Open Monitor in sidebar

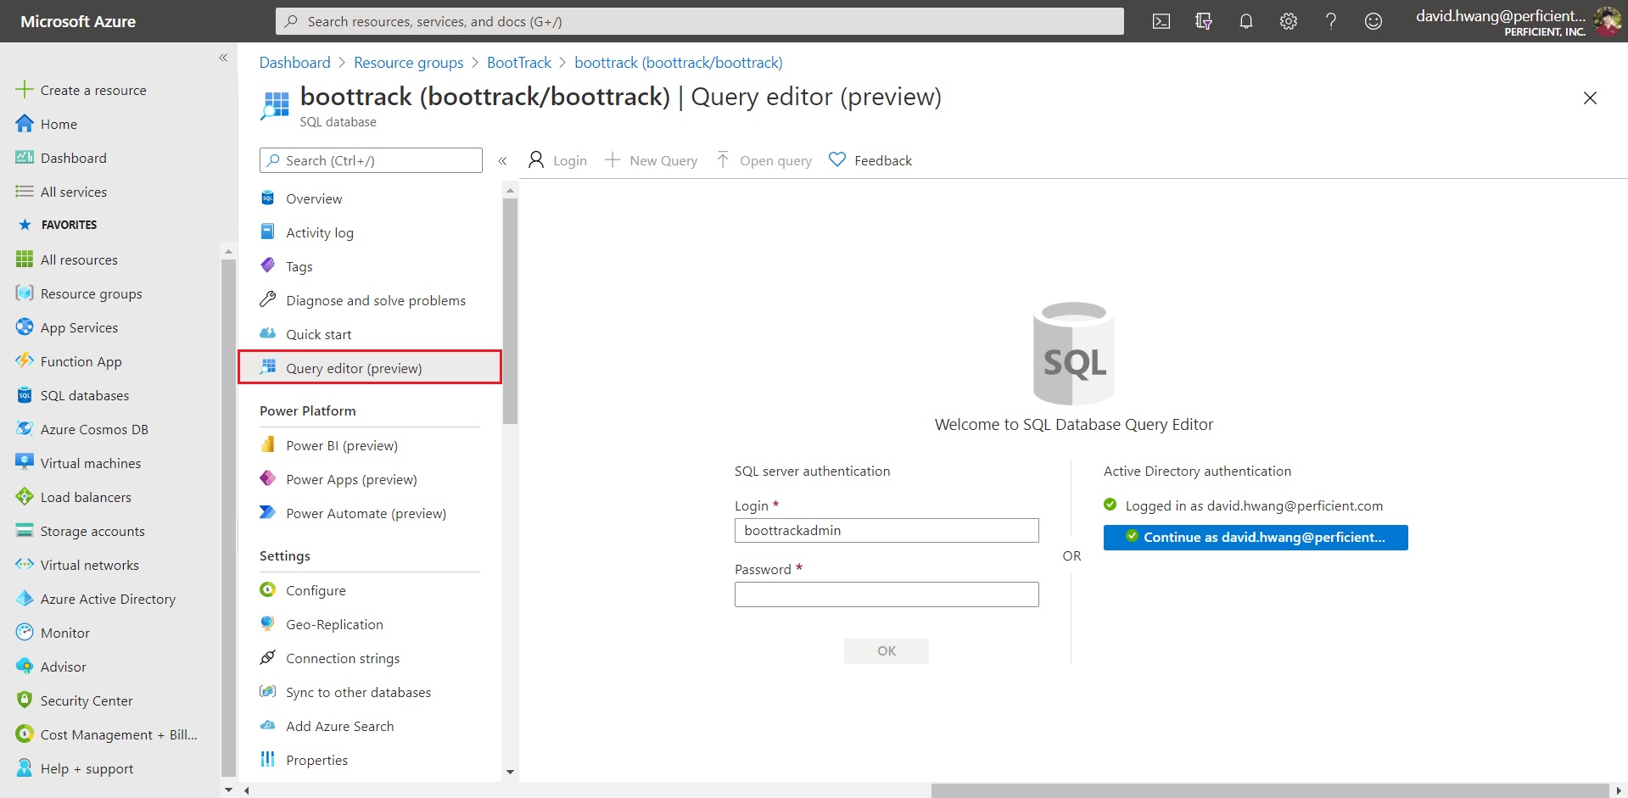64,633
